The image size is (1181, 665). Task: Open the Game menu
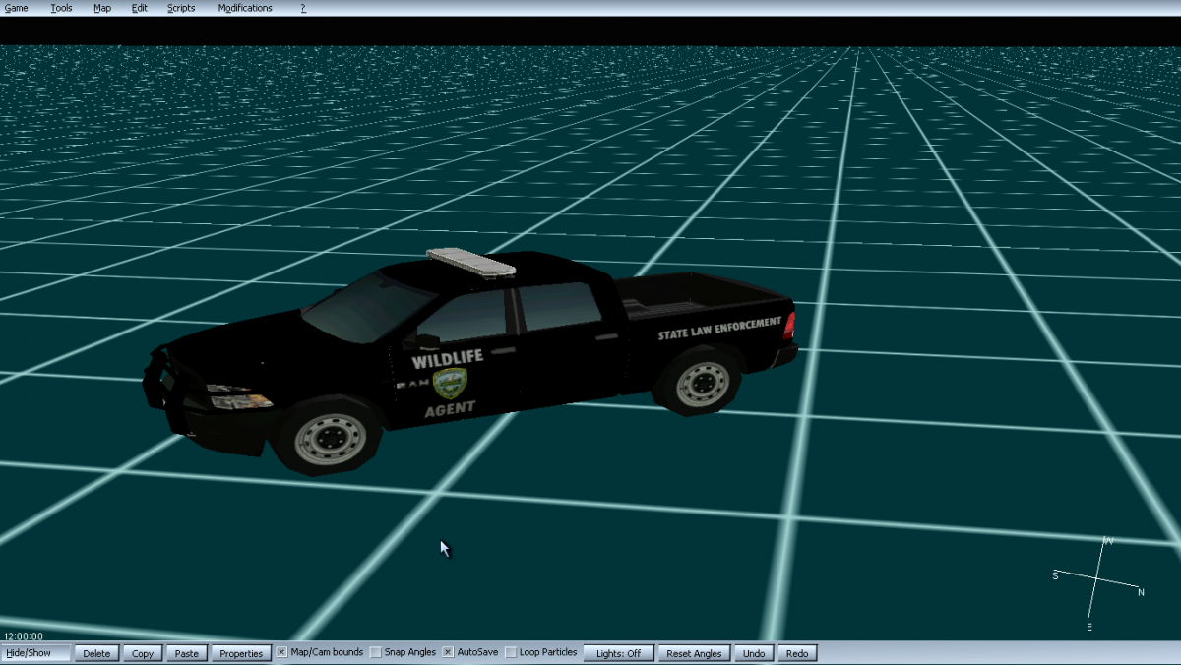click(x=16, y=8)
